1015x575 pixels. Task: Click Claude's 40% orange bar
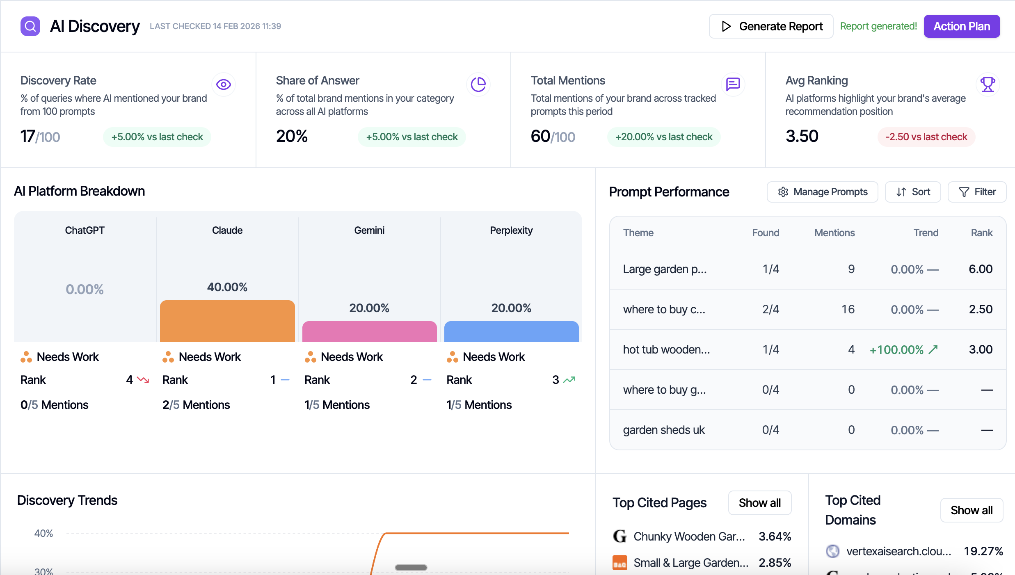click(x=227, y=321)
